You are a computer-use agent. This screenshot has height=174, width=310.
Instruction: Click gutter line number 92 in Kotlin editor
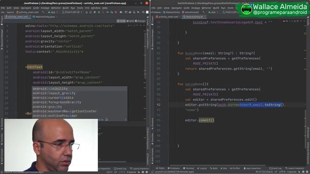158,105
